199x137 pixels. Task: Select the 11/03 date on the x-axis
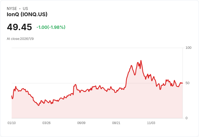(151, 123)
